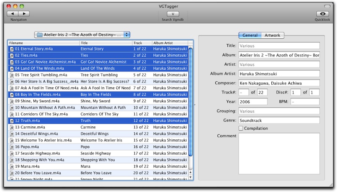The width and height of the screenshot is (337, 192).
Task: Click the Year input field
Action: pos(253,102)
